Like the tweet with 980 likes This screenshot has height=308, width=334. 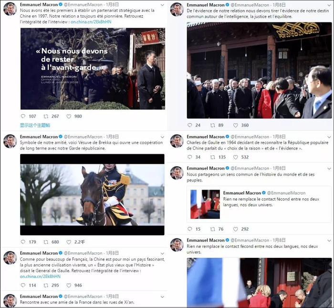69,116
